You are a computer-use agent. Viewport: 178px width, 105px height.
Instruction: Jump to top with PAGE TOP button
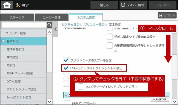160,99
